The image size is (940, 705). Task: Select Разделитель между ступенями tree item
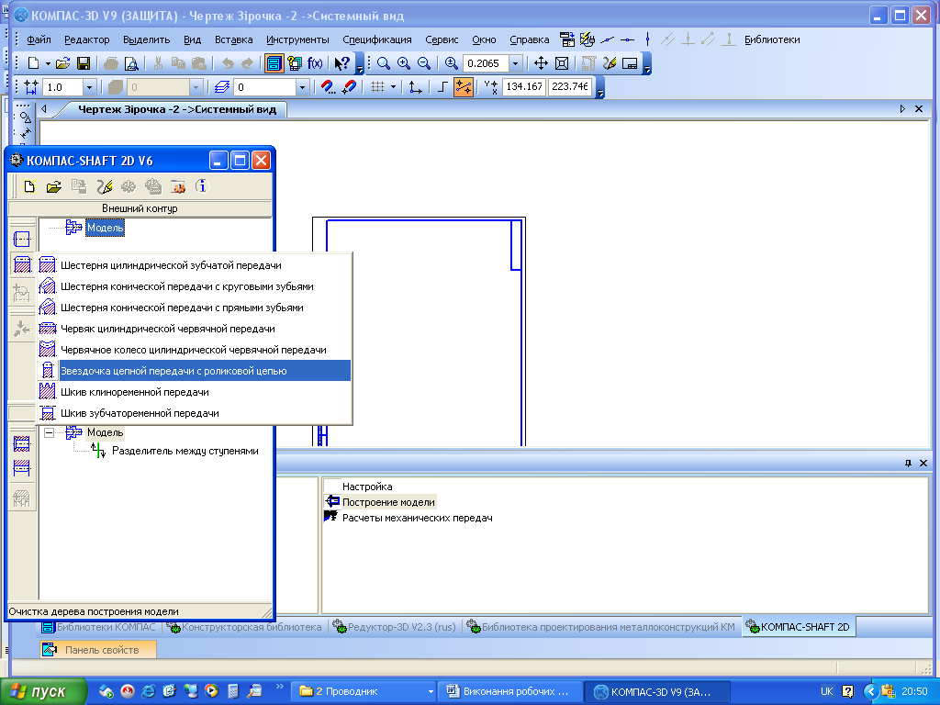pos(185,451)
